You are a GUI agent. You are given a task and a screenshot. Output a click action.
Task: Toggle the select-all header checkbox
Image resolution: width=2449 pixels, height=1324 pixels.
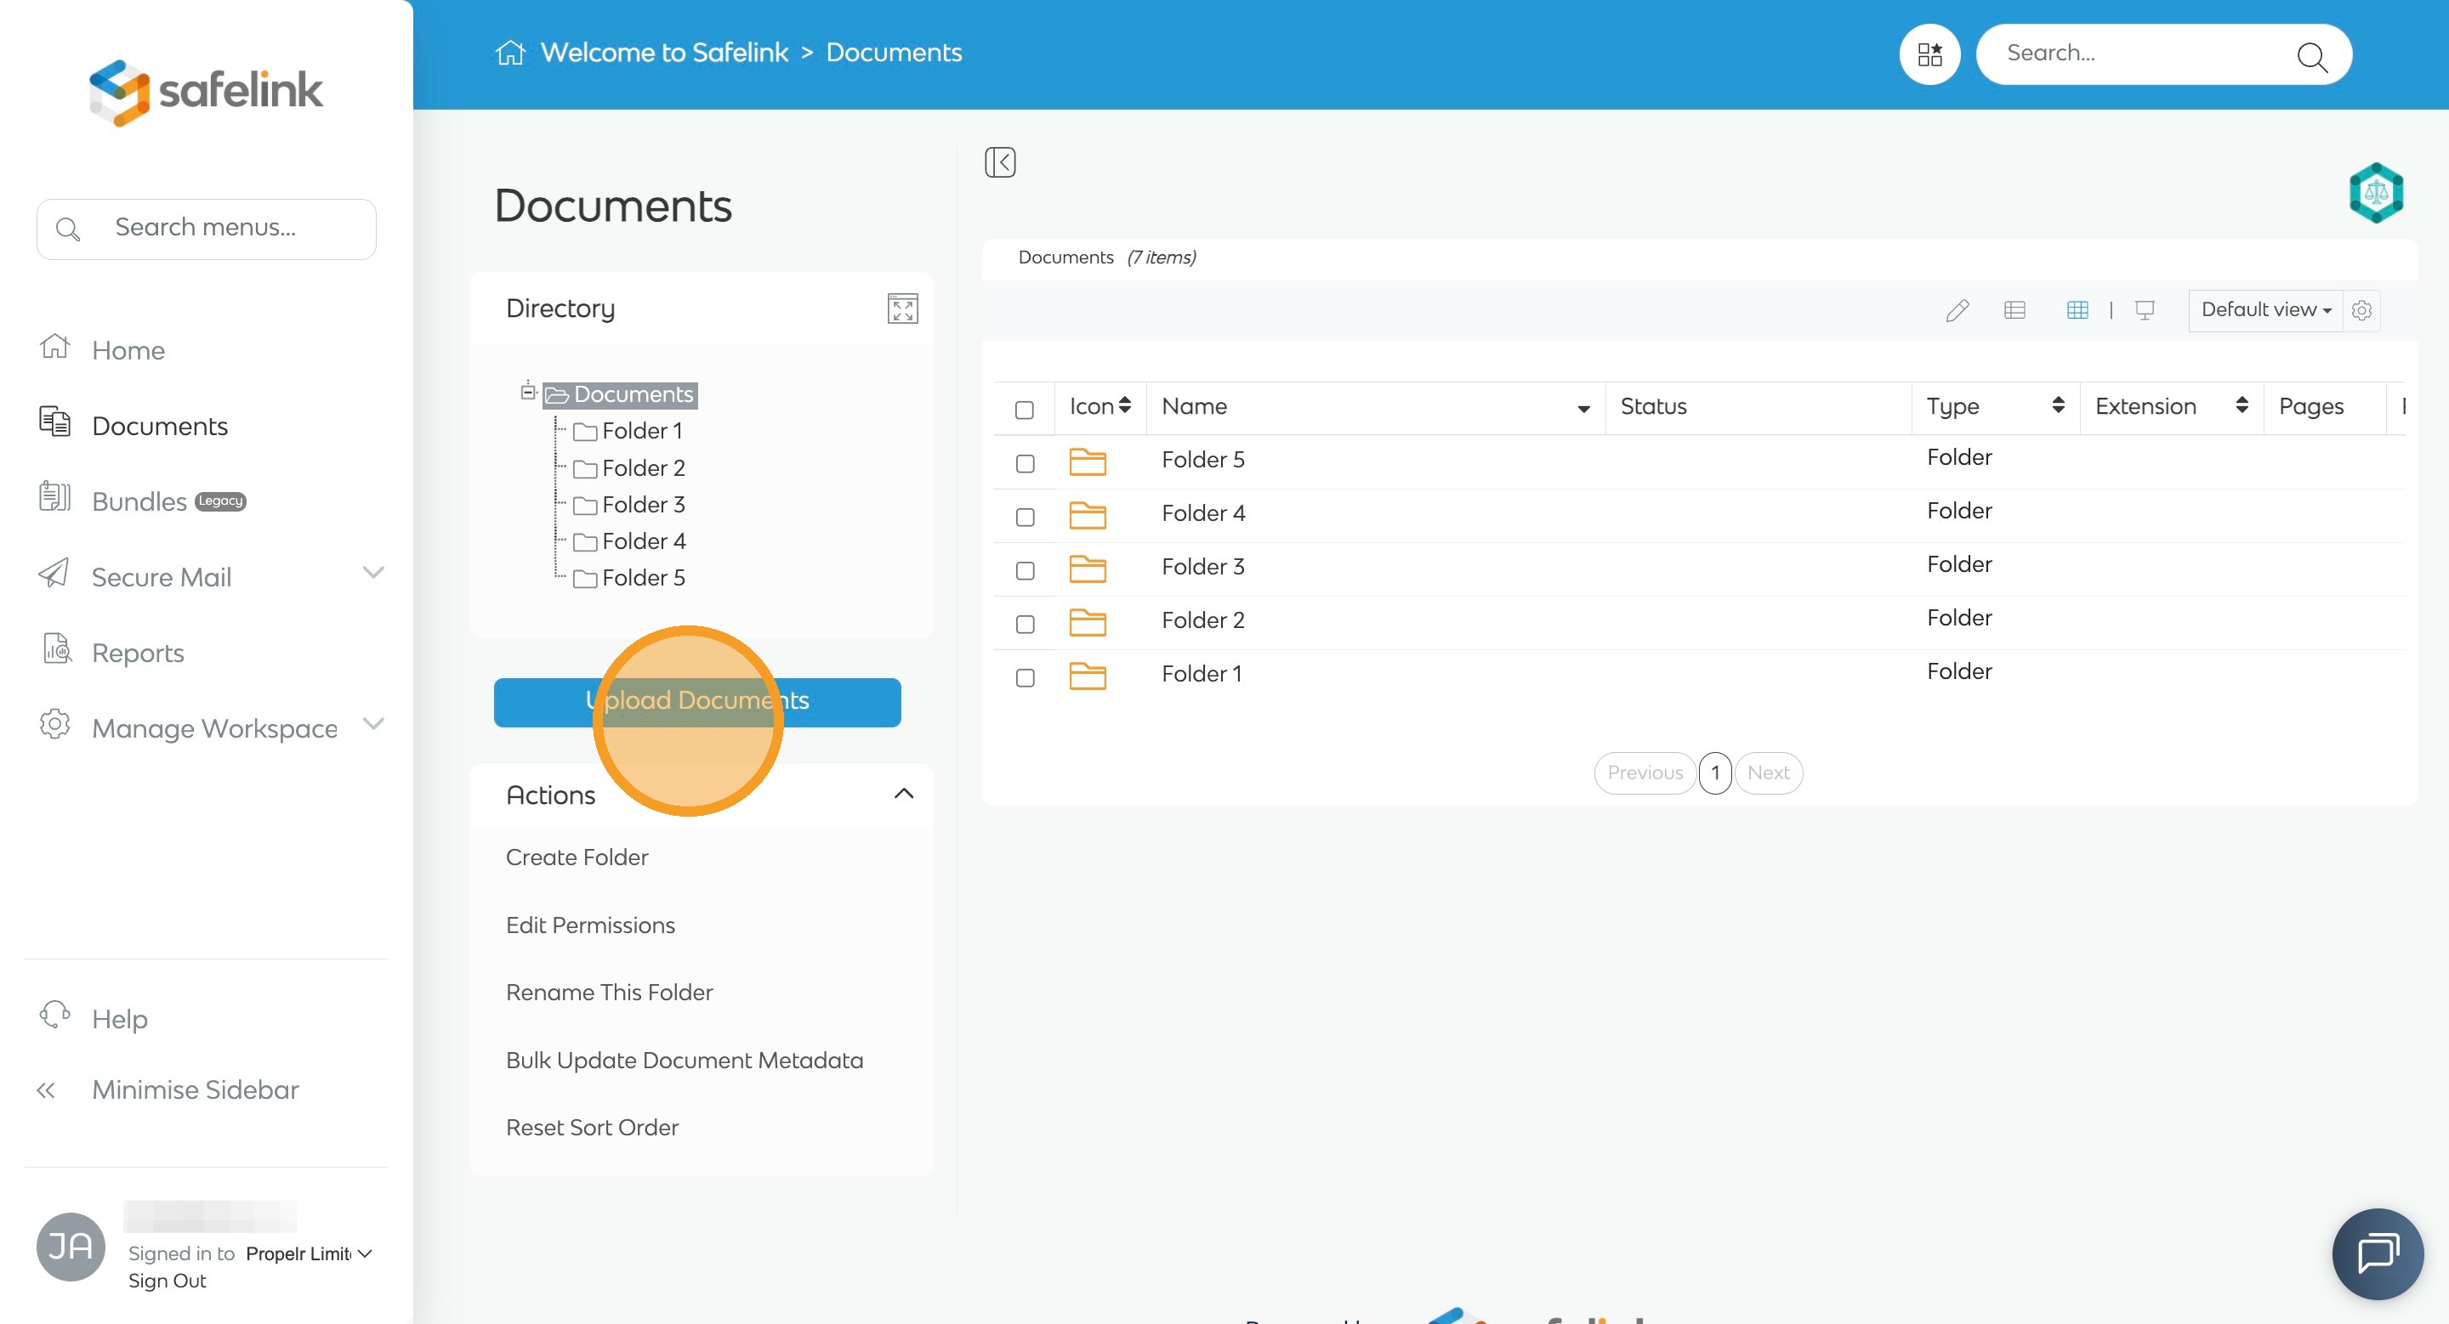coord(1024,410)
